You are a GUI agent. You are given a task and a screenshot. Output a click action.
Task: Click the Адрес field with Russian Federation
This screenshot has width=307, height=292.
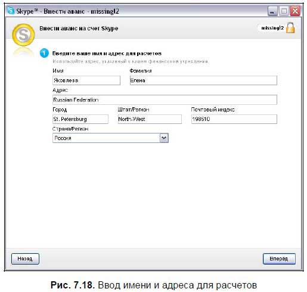[165, 100]
